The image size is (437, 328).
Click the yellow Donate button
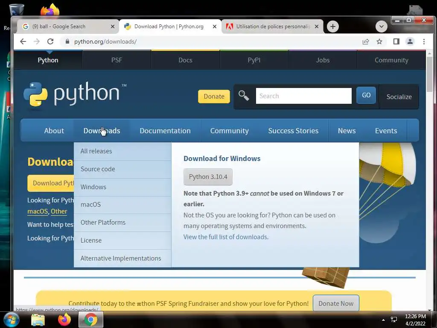[214, 96]
